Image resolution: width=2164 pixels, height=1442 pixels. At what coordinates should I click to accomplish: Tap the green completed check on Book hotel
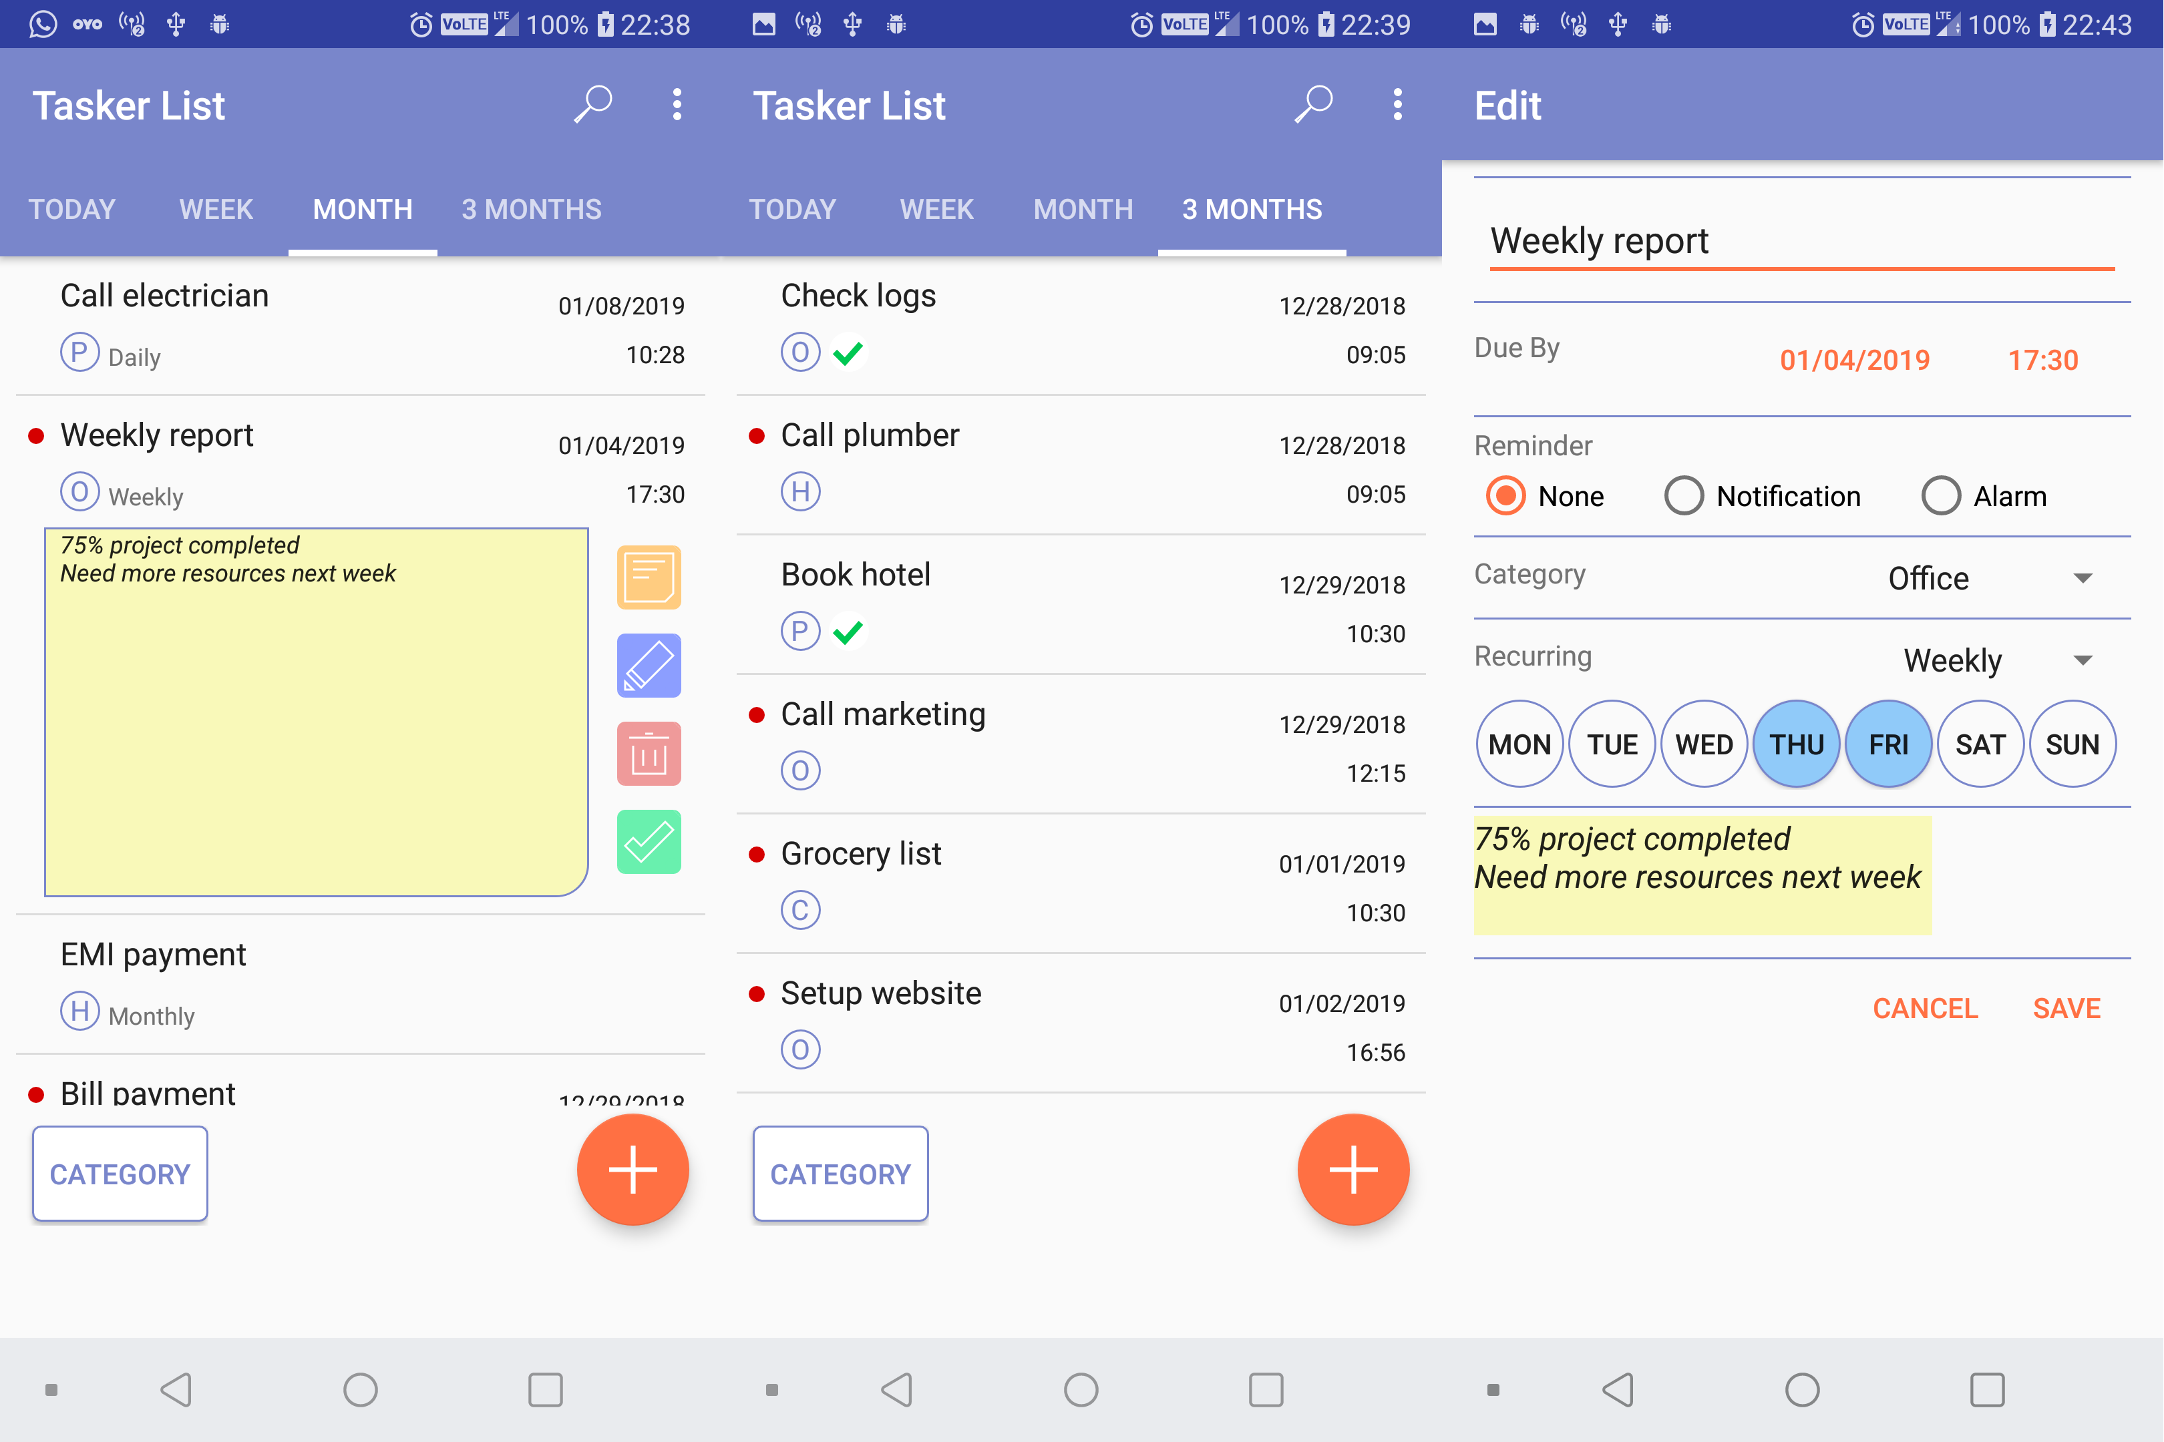click(x=848, y=633)
